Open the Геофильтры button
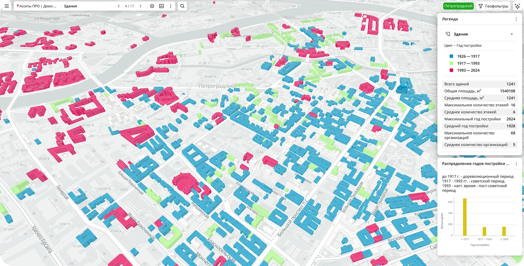 tap(493, 6)
